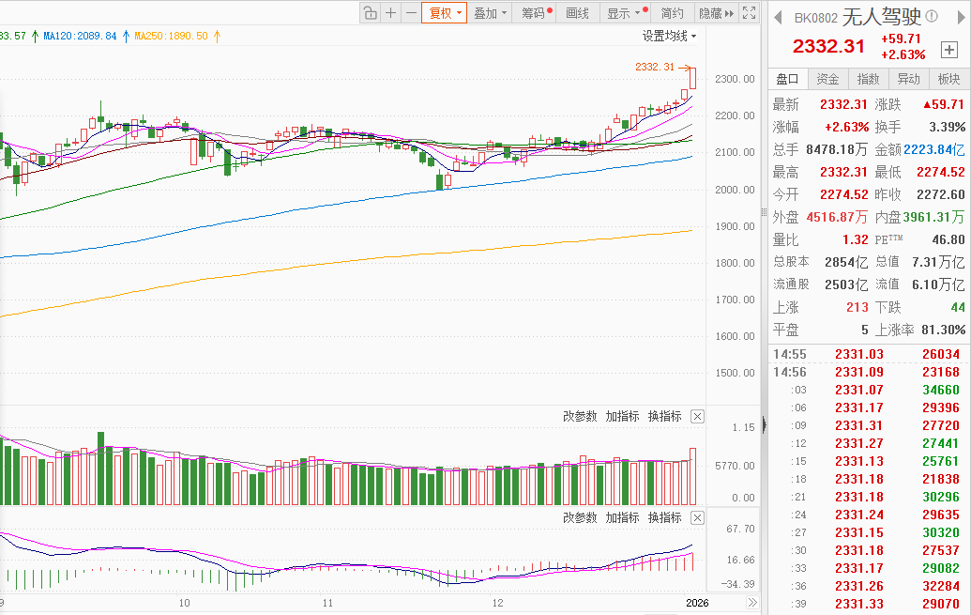Go to previous stock with left arrow
The width and height of the screenshot is (971, 615).
778,17
